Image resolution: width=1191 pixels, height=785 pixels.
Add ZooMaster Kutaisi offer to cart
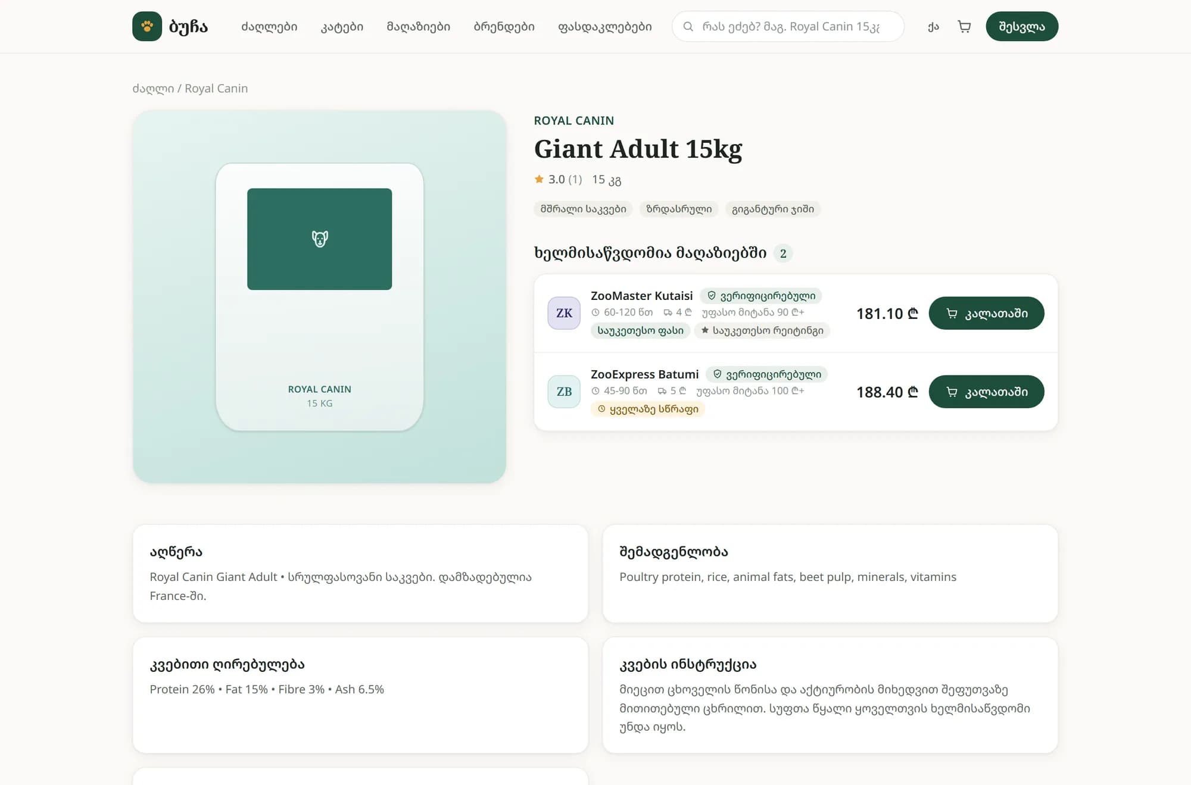tap(986, 313)
